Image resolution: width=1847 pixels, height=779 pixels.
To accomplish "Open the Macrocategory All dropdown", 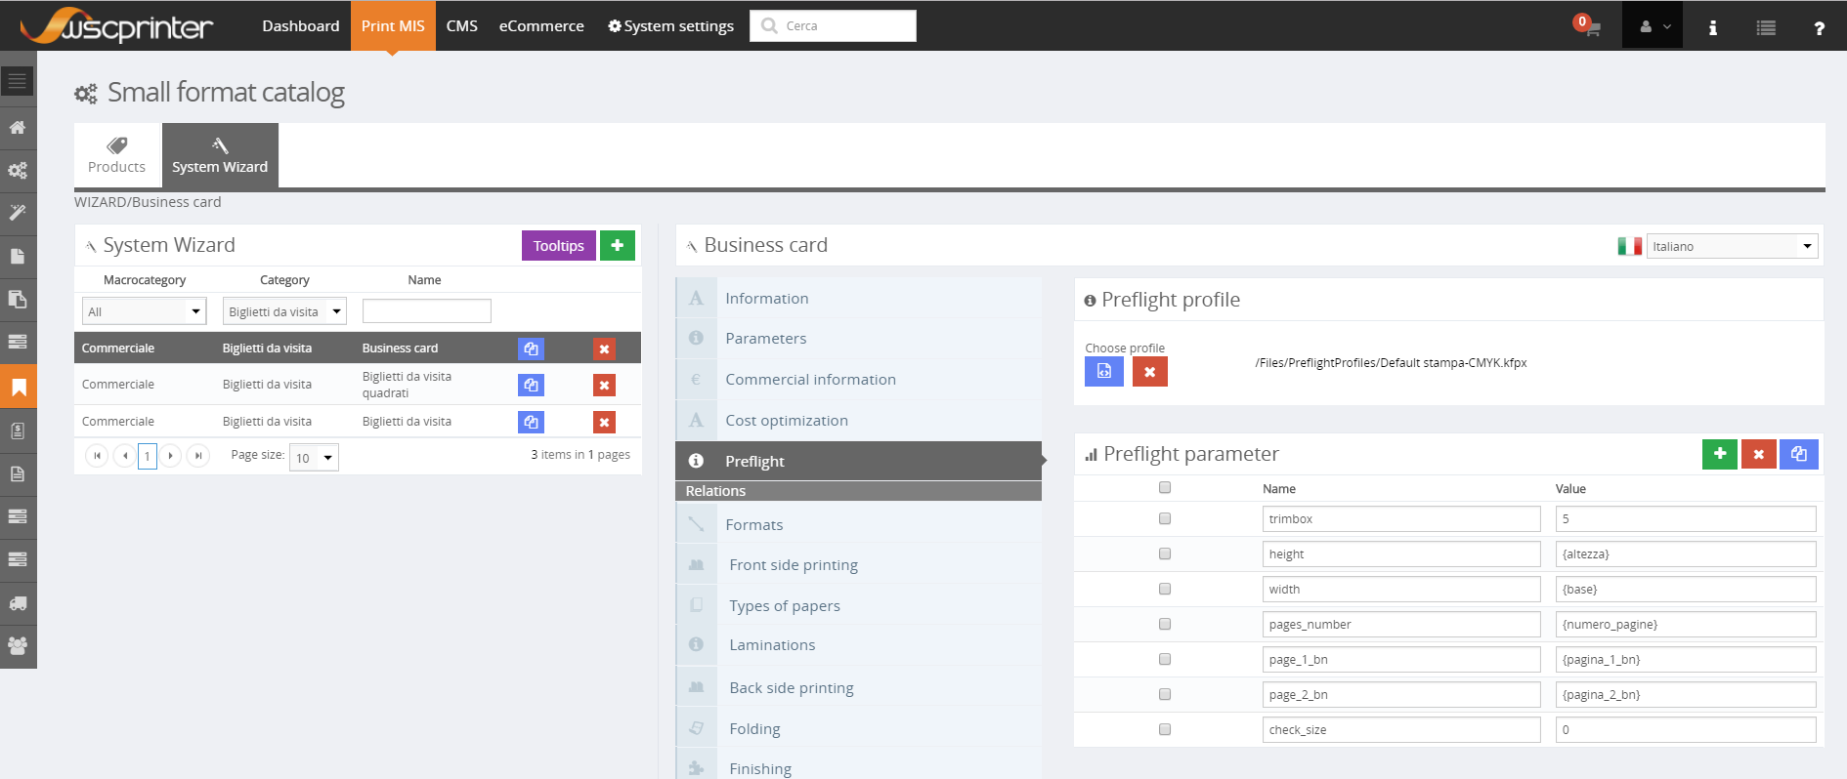I will click(x=145, y=311).
